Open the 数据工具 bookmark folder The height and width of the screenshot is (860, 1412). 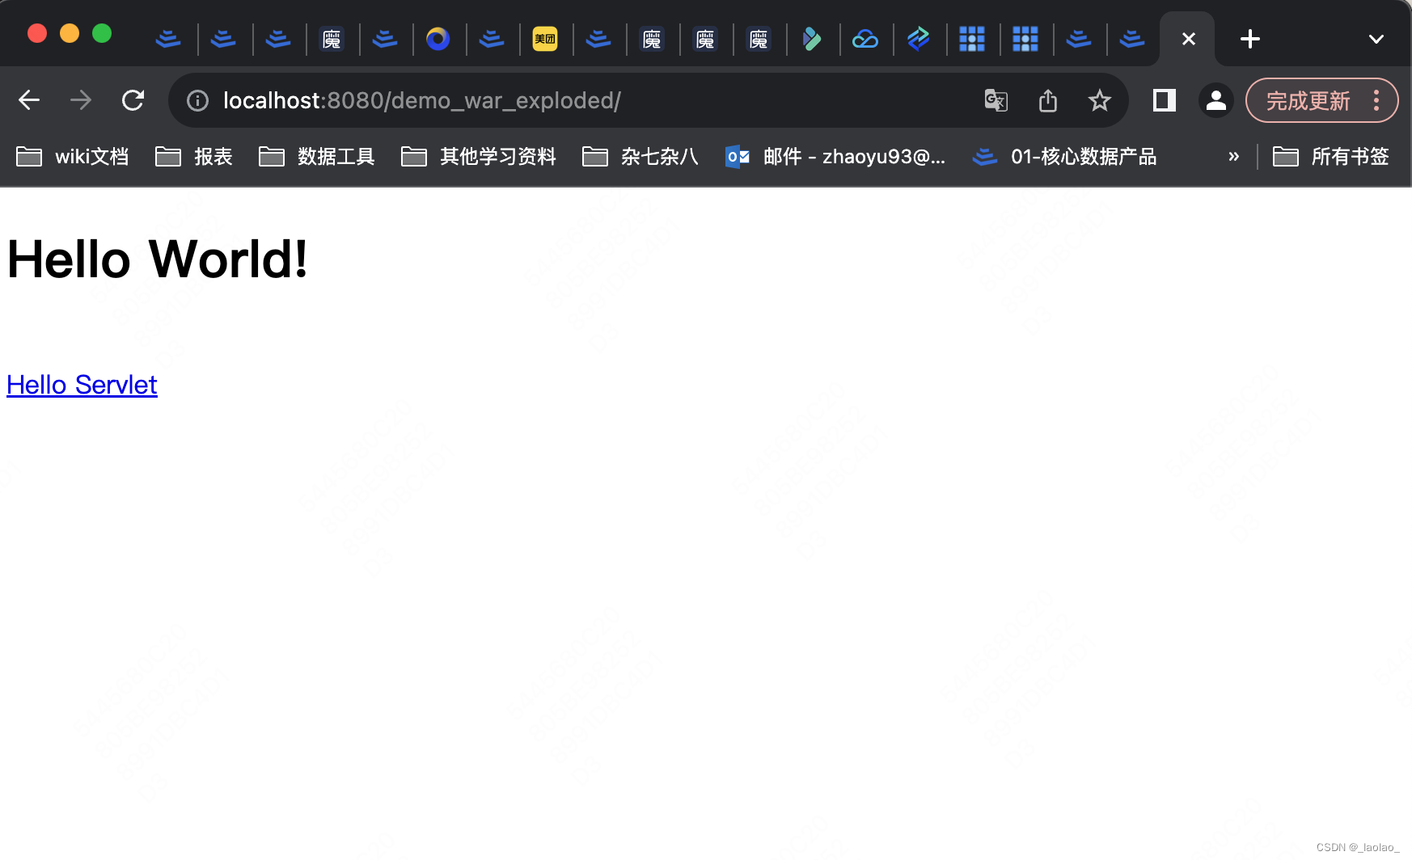317,156
